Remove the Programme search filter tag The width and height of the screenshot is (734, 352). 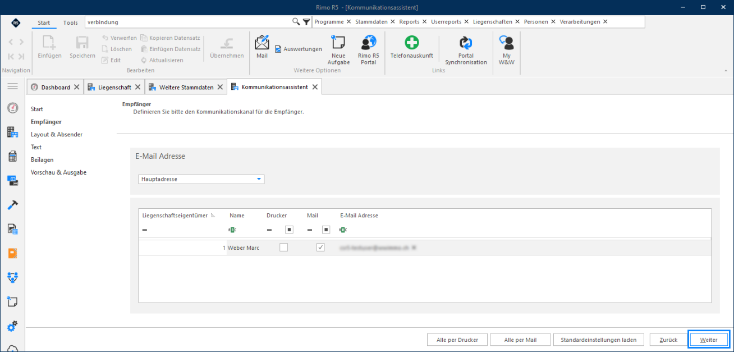click(x=348, y=22)
